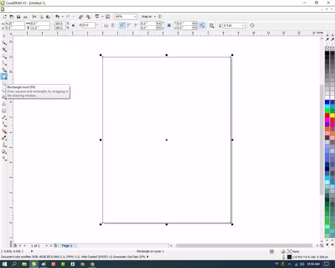The height and width of the screenshot is (268, 335).
Task: Select the Table tool
Action: [x=4, y=111]
